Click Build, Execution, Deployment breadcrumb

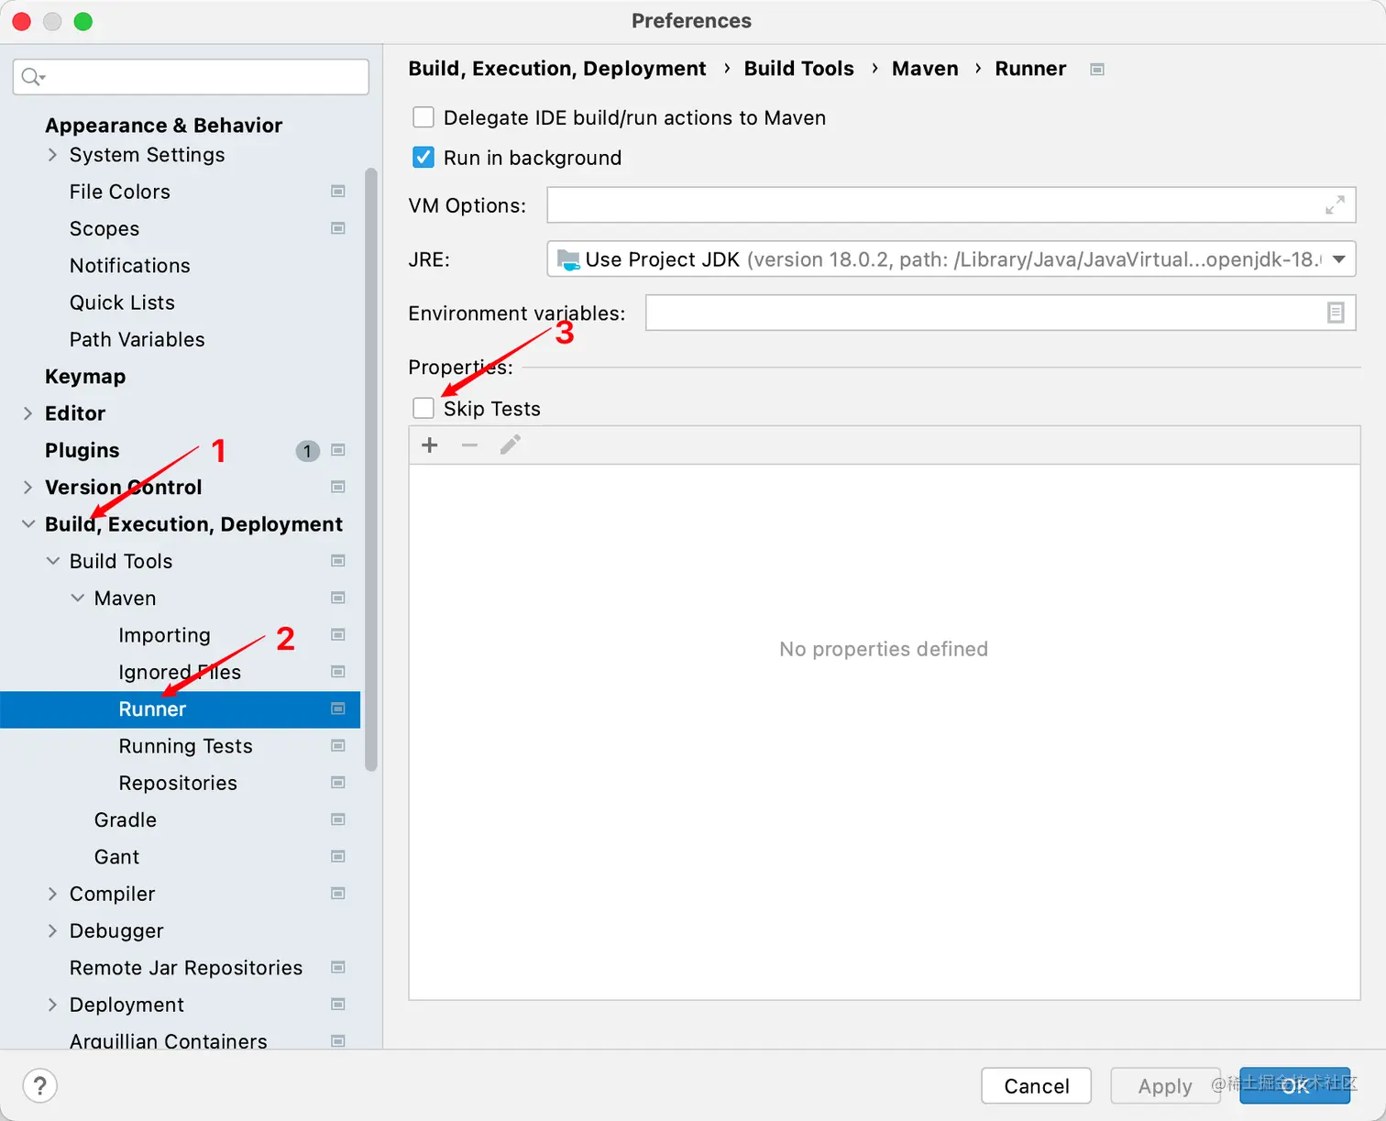[x=557, y=69]
